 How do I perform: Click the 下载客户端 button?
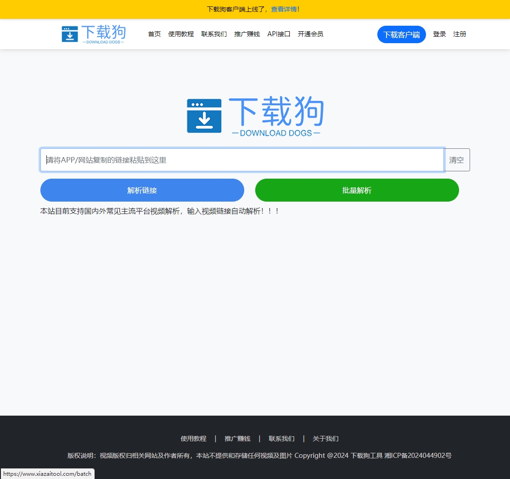point(401,34)
